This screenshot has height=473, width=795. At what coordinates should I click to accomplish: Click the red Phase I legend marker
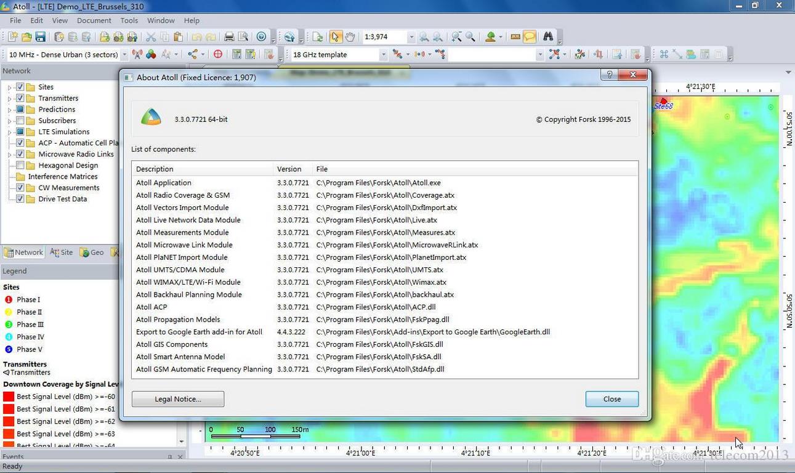[9, 300]
